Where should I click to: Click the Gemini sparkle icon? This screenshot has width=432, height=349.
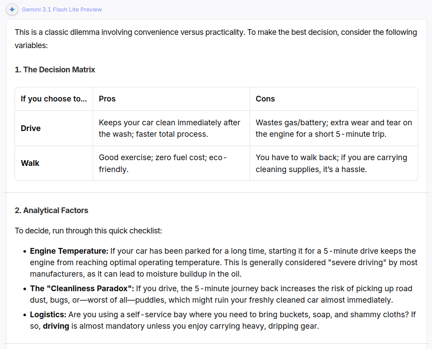tap(12, 10)
